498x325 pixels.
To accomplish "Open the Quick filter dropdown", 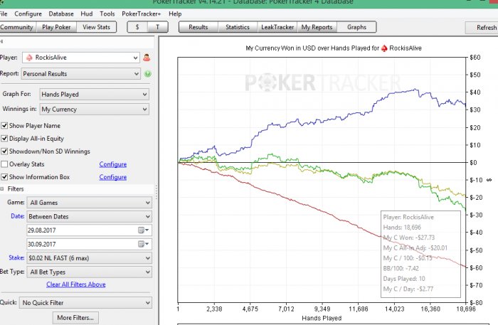I will pos(85,302).
